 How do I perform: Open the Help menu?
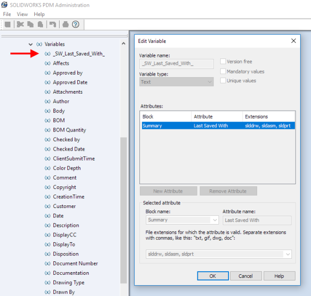pyautogui.click(x=39, y=14)
